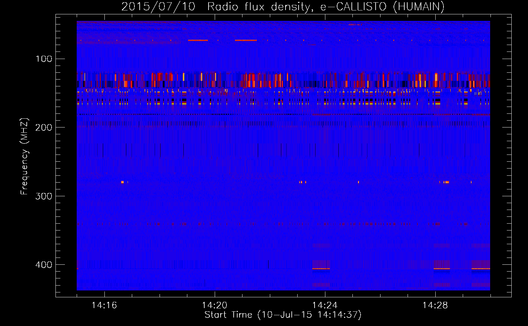Click the "400" frequency tick label
The width and height of the screenshot is (528, 326).
44,265
